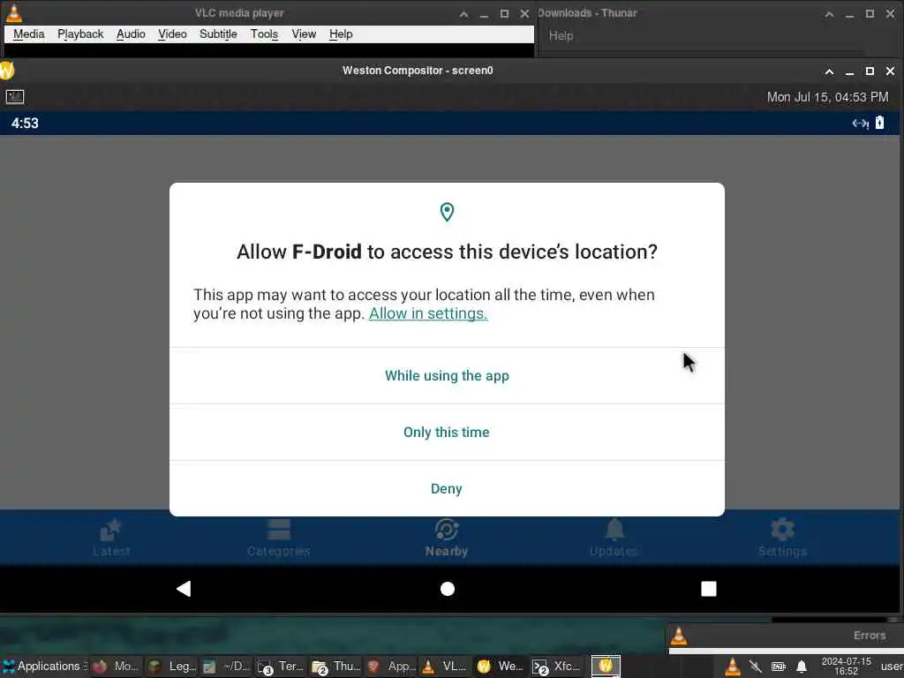The image size is (904, 678).
Task: Switch to 'We...' Weston taskbar button
Action: tap(501, 667)
